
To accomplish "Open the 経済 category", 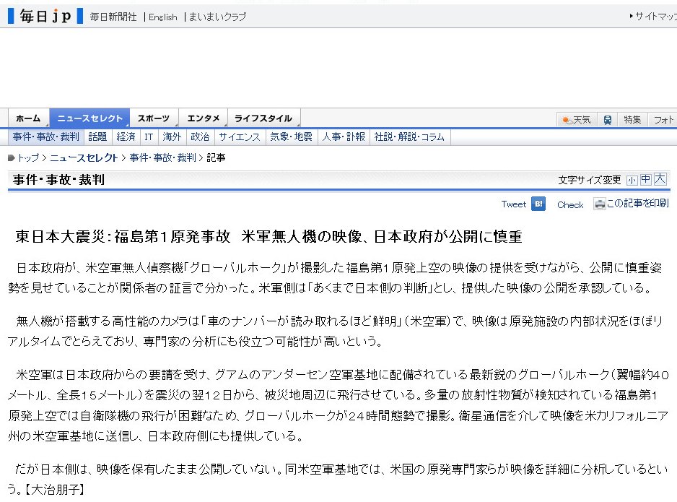I will click(126, 137).
